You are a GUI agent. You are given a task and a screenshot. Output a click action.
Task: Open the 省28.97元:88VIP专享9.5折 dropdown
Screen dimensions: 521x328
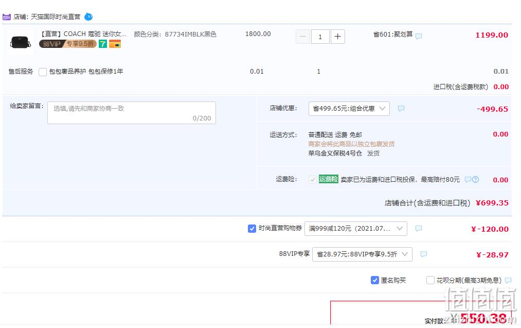click(362, 254)
